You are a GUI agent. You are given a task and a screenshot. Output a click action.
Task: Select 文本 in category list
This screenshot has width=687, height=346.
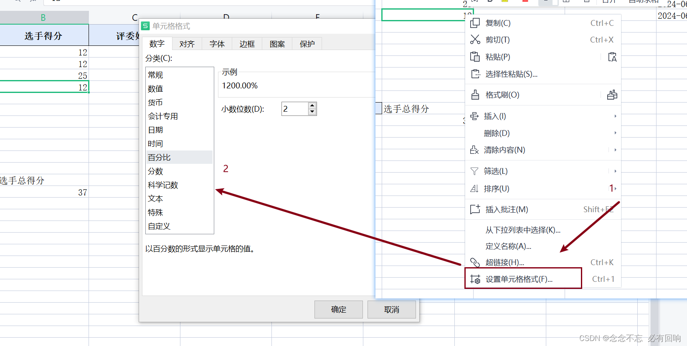[x=179, y=199]
